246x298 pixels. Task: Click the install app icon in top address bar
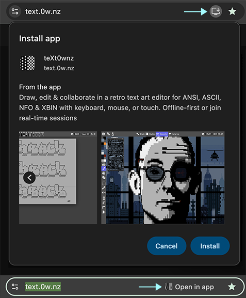click(x=216, y=11)
